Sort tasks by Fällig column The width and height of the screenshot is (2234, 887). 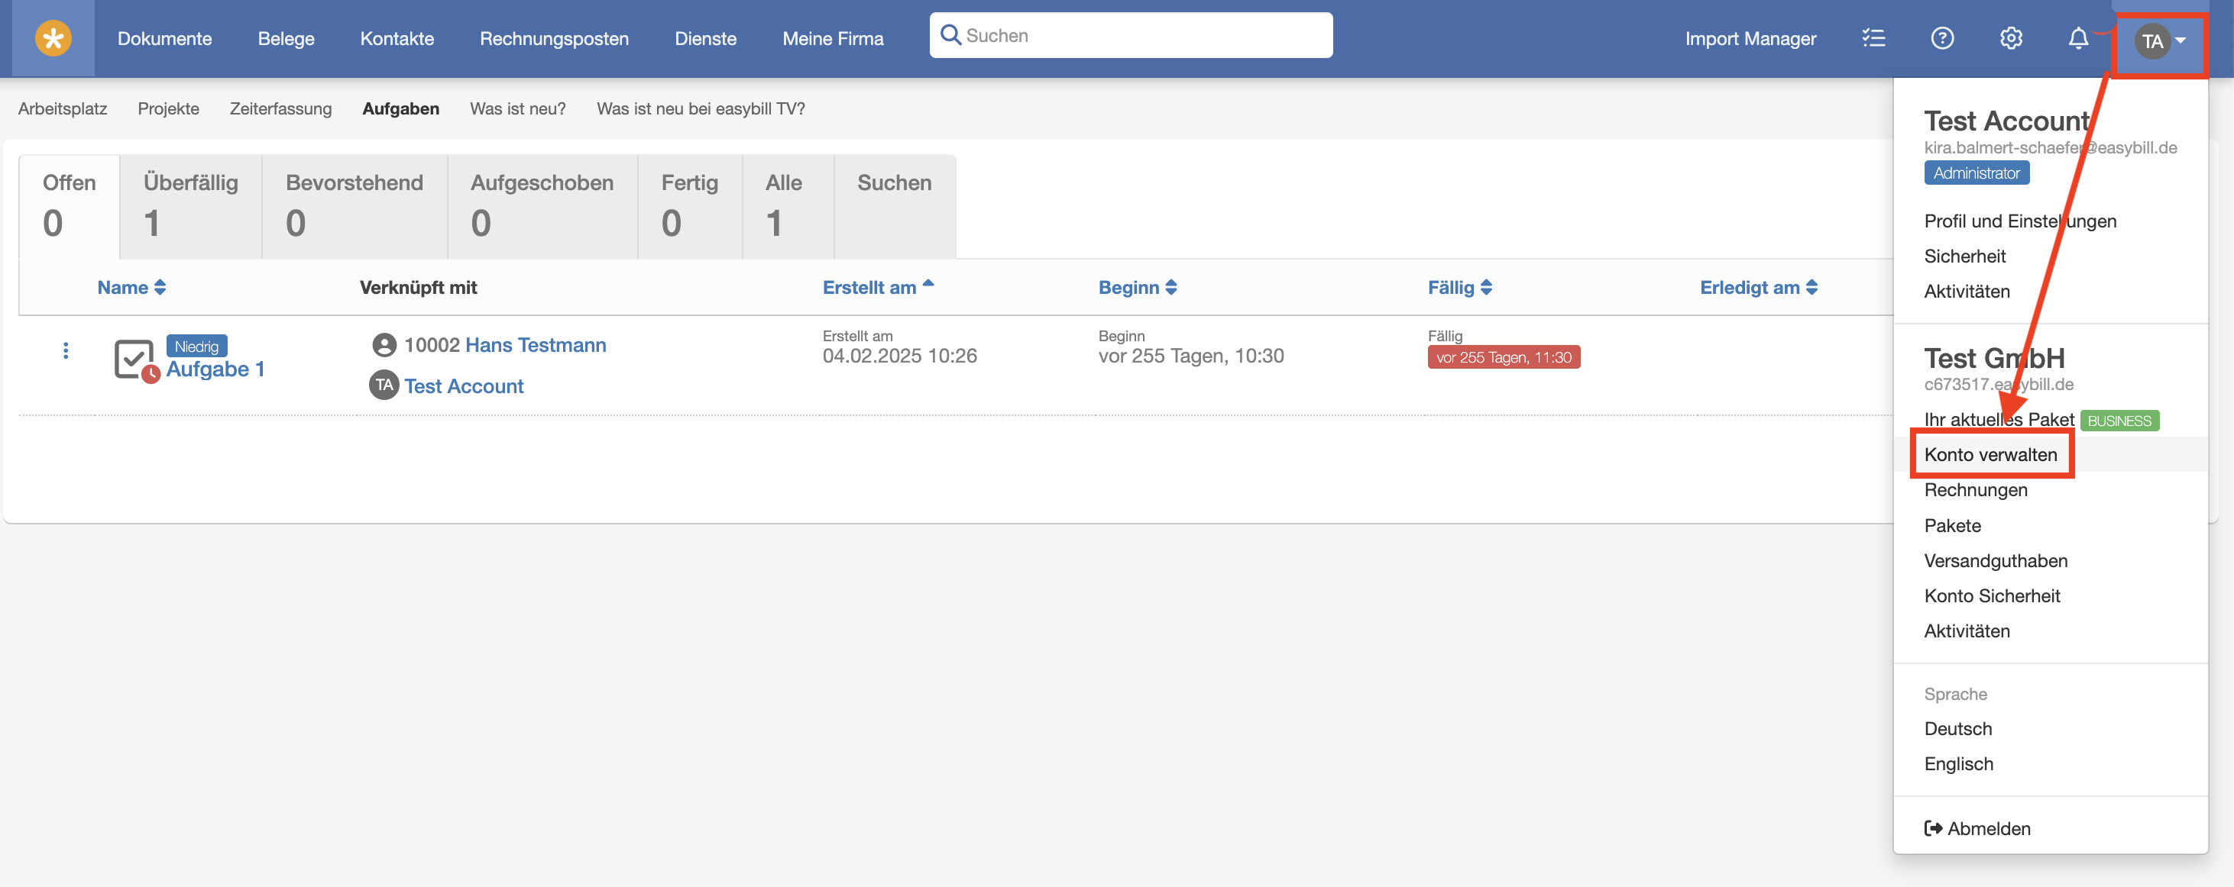1459,288
